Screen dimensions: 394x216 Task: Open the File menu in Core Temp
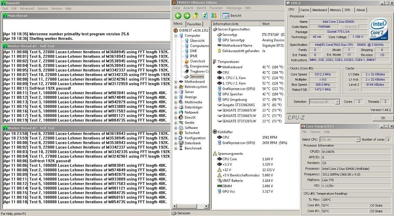tap(304, 132)
